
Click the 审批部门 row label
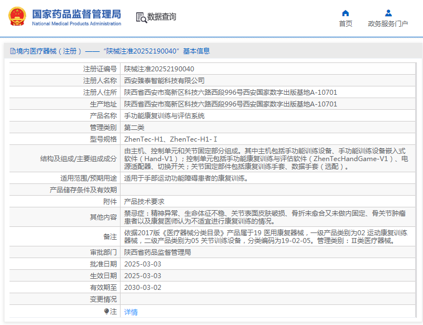(x=103, y=252)
